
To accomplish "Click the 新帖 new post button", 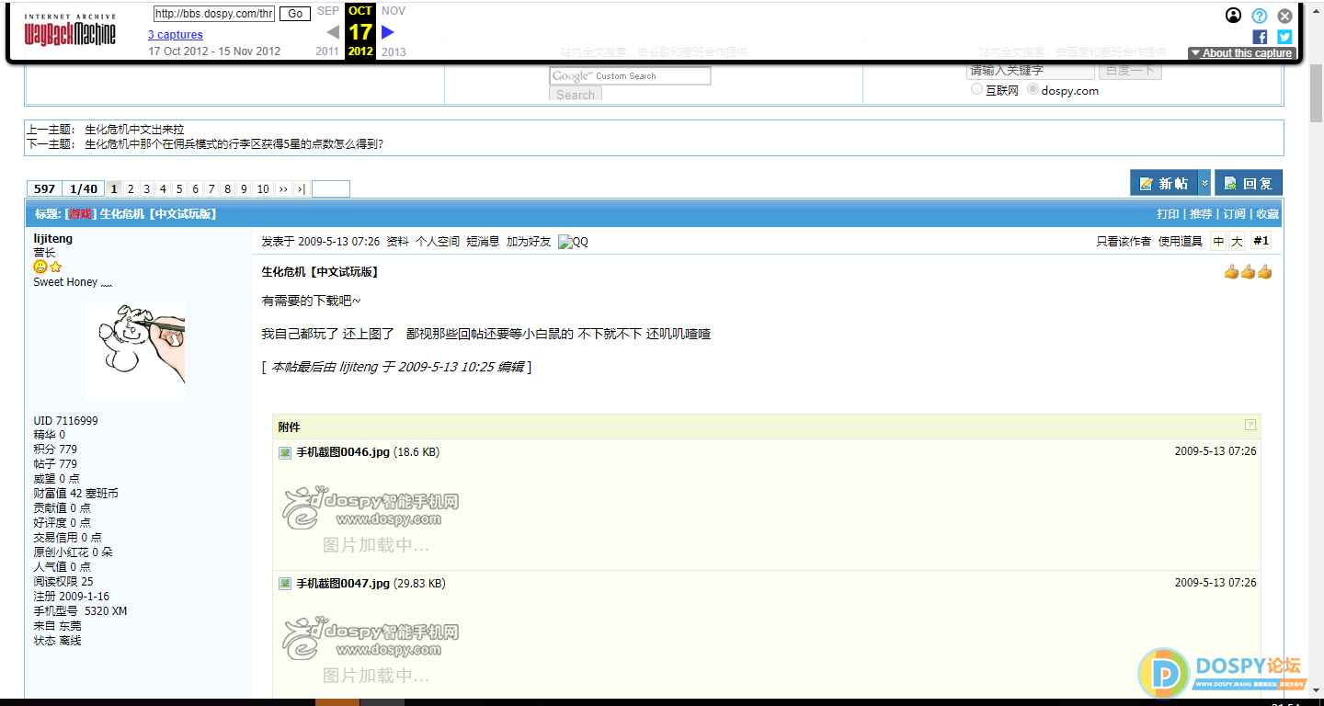I will (x=1164, y=183).
